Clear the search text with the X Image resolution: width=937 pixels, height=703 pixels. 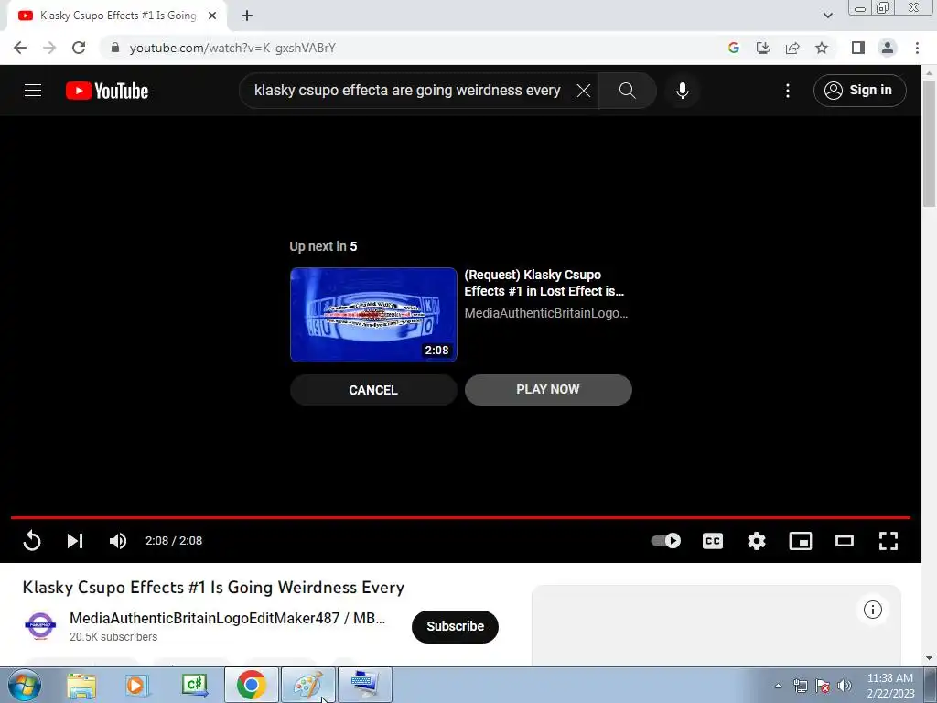coord(583,91)
